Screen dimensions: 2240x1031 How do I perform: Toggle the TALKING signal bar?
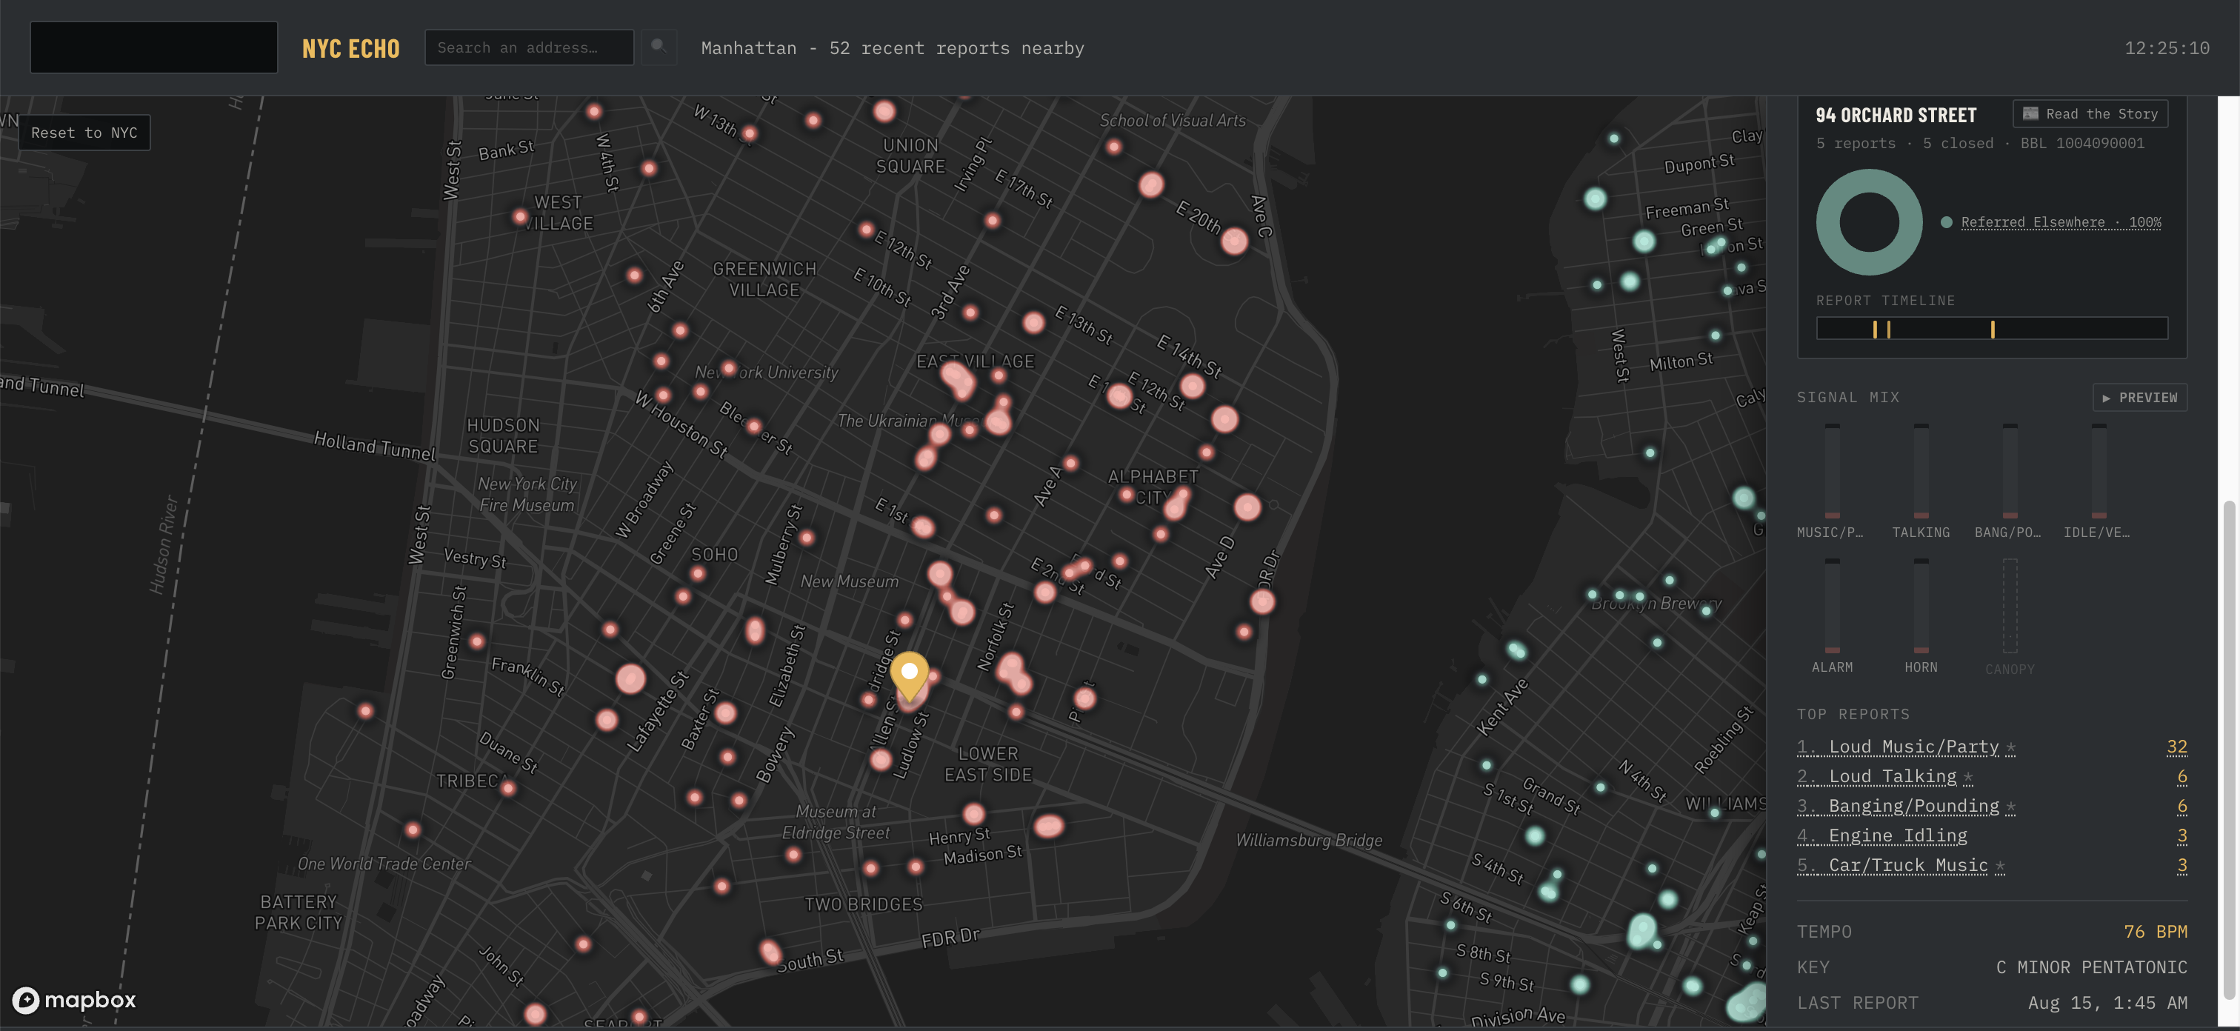point(1921,471)
